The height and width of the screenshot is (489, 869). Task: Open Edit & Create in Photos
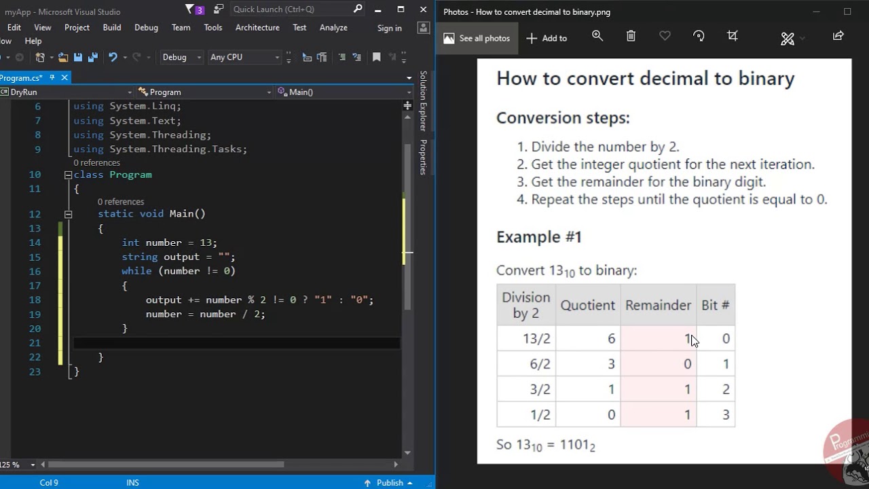[x=788, y=39]
